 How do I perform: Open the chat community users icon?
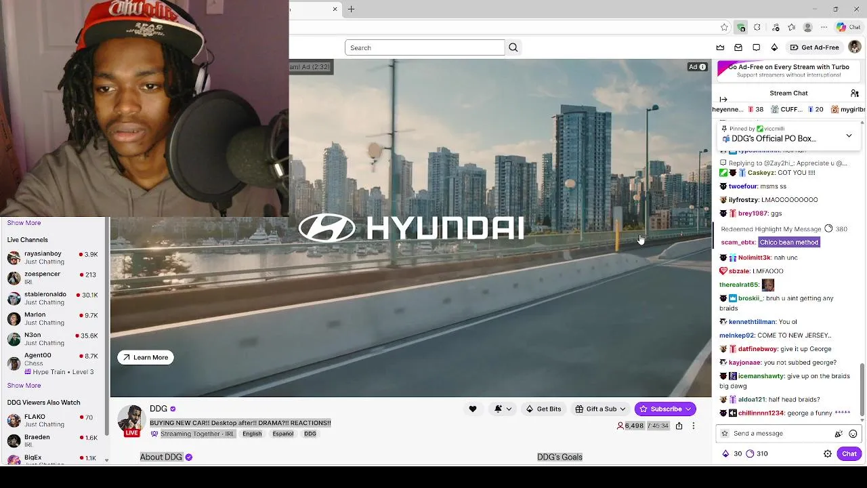click(855, 94)
